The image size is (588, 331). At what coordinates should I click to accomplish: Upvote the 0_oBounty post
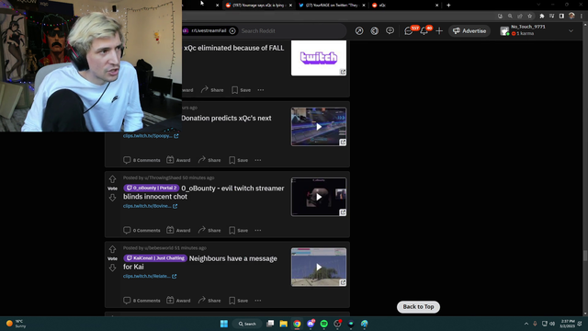(x=112, y=179)
